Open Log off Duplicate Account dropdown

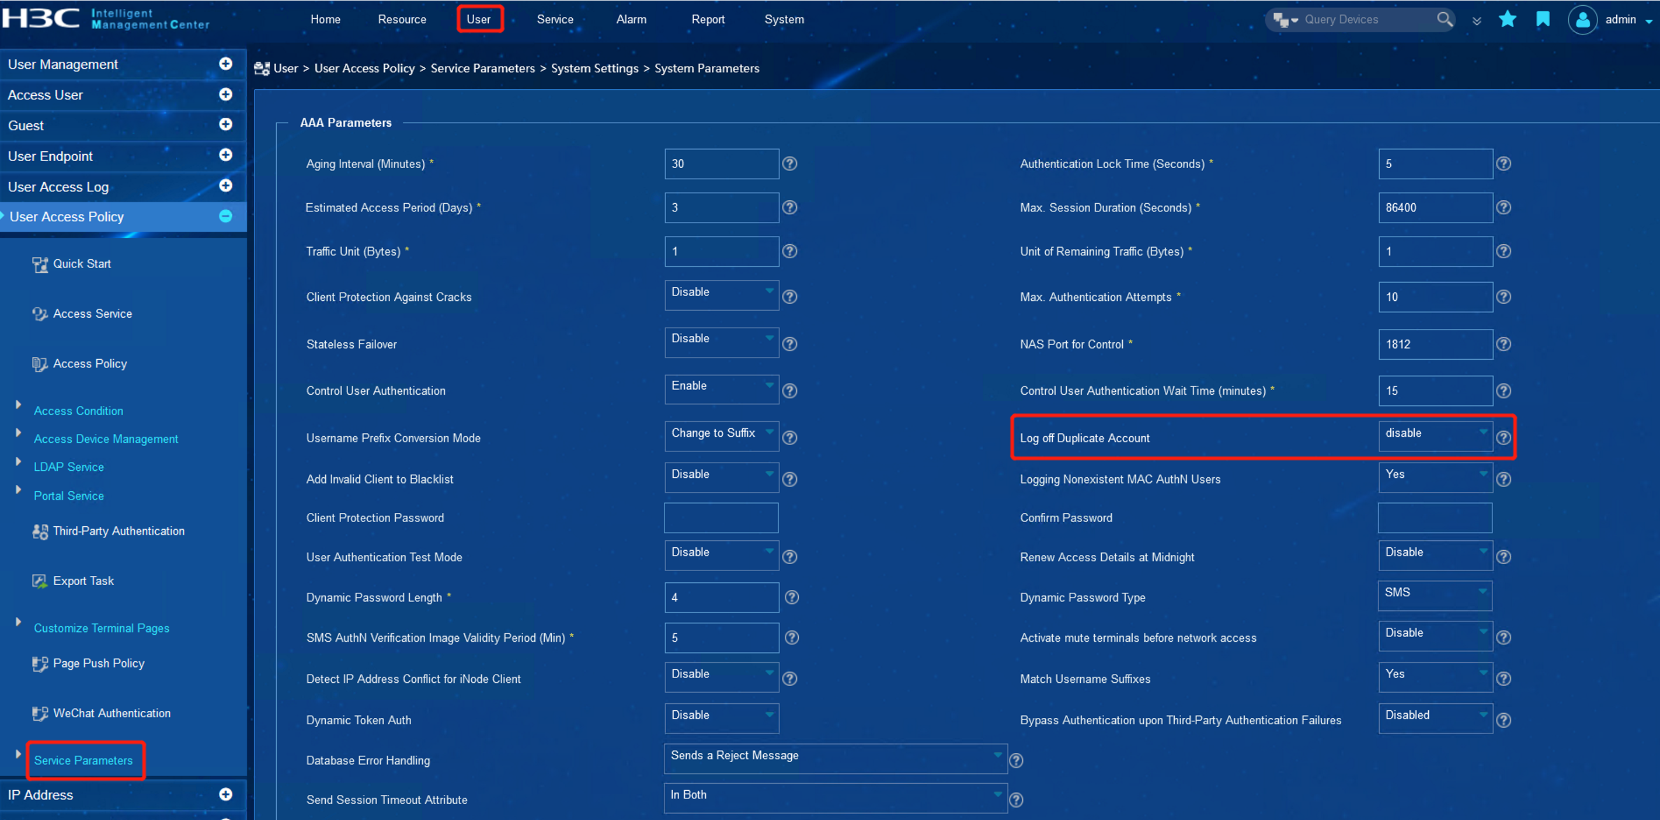1436,436
